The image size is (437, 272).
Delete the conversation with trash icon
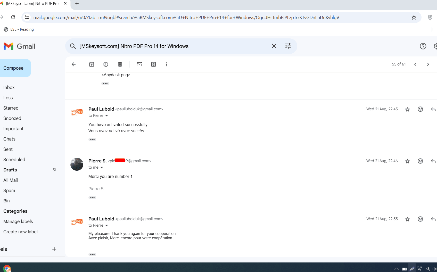pyautogui.click(x=120, y=64)
